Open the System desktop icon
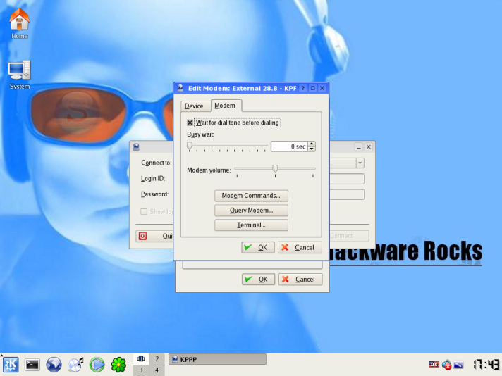502x376 pixels. 20,75
